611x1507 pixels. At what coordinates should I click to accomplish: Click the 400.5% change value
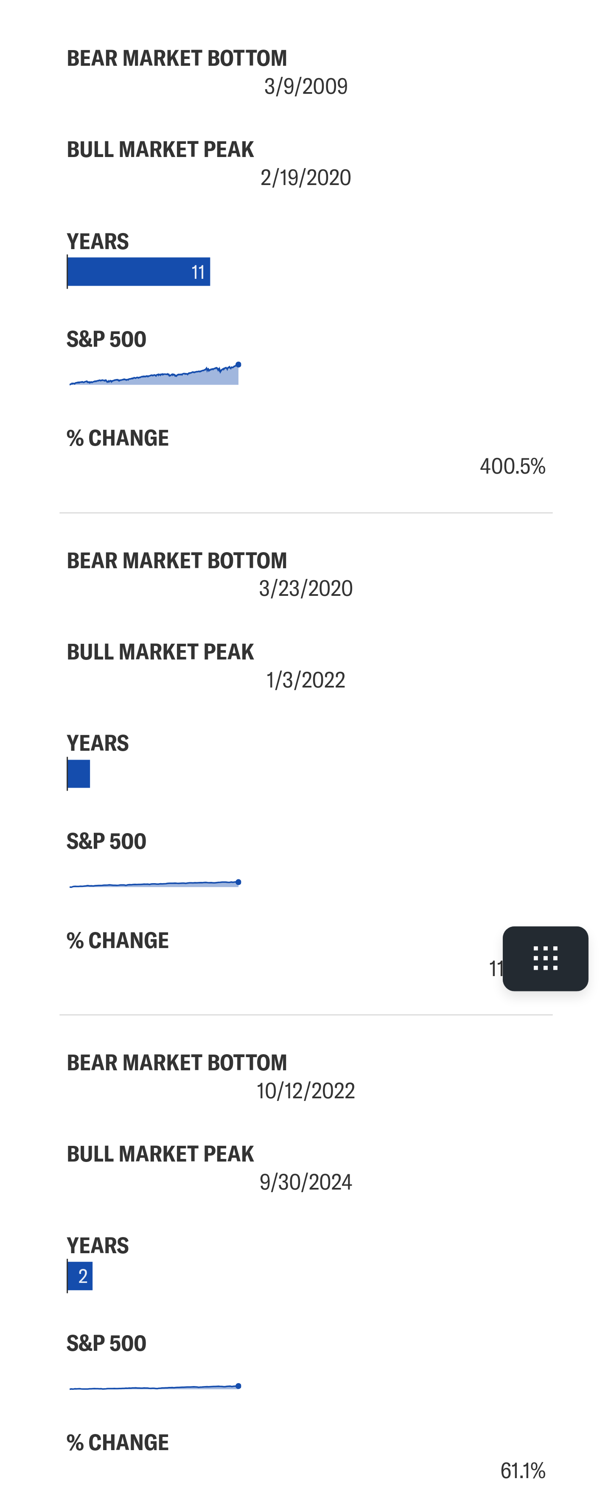513,466
